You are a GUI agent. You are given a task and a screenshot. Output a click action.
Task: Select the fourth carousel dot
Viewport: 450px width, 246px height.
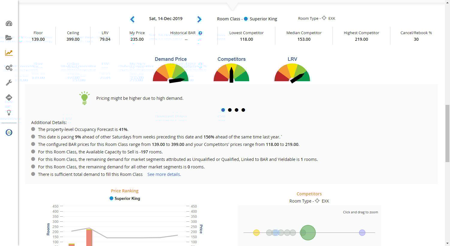(243, 110)
